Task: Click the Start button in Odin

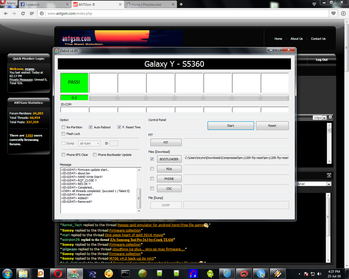Action: coord(231,126)
